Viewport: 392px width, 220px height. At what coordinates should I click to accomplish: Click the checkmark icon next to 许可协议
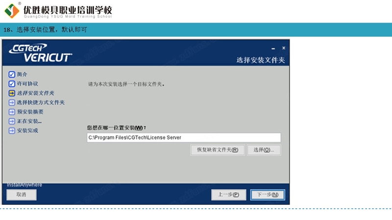(12, 84)
